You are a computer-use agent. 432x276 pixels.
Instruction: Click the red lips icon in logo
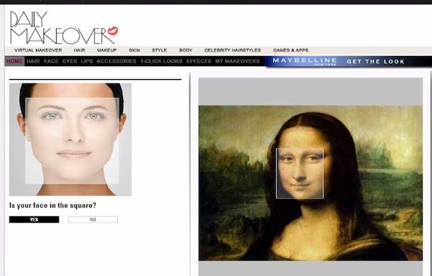[x=113, y=31]
